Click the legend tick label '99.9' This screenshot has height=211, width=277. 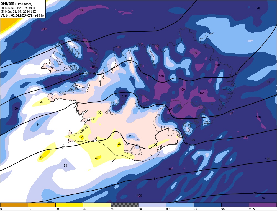point(252,209)
